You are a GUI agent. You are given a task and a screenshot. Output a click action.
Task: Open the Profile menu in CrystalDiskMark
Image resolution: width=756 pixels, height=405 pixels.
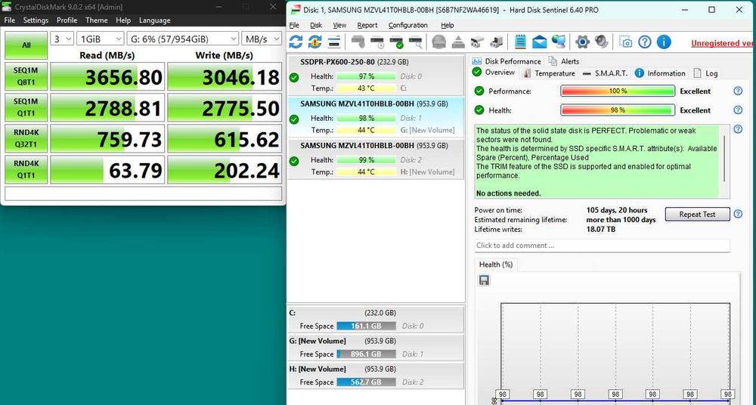[x=67, y=20]
